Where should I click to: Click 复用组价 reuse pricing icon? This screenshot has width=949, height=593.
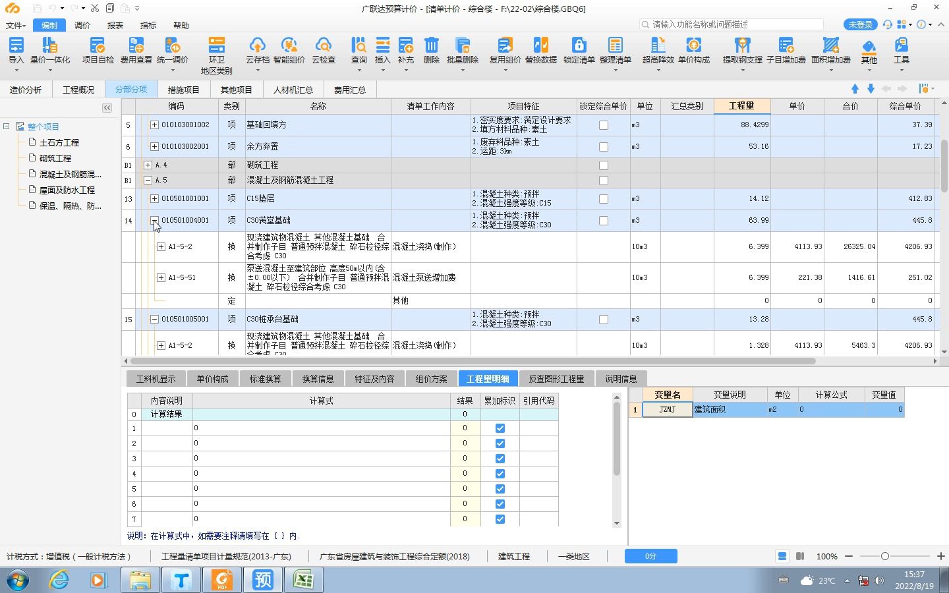[x=505, y=50]
